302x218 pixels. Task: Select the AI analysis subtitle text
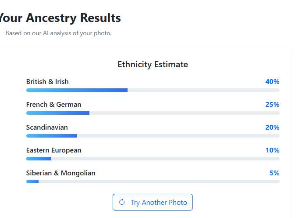pyautogui.click(x=58, y=33)
